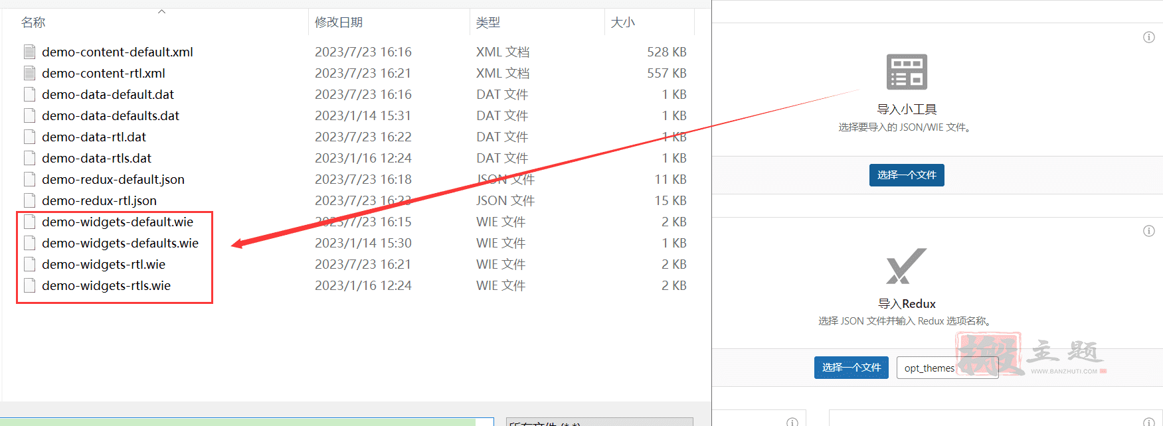Viewport: 1163px width, 426px height.
Task: Click the file icon of demo-data-rtls.dat
Action: pyautogui.click(x=29, y=158)
